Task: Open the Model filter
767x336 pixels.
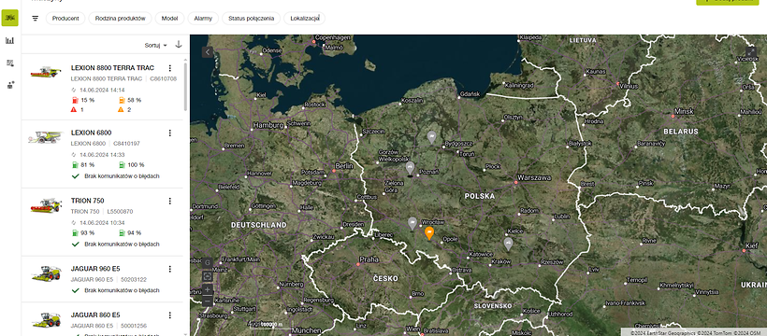Action: tap(169, 19)
